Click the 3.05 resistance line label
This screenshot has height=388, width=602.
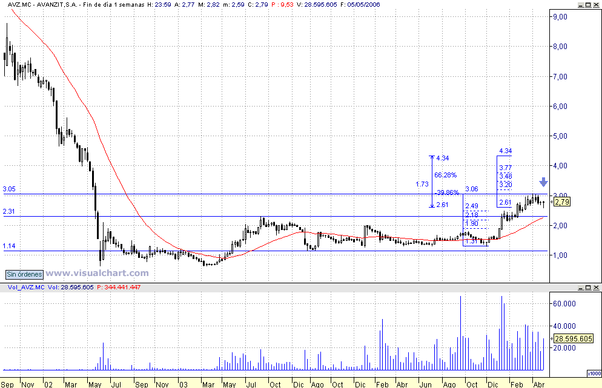(x=9, y=189)
